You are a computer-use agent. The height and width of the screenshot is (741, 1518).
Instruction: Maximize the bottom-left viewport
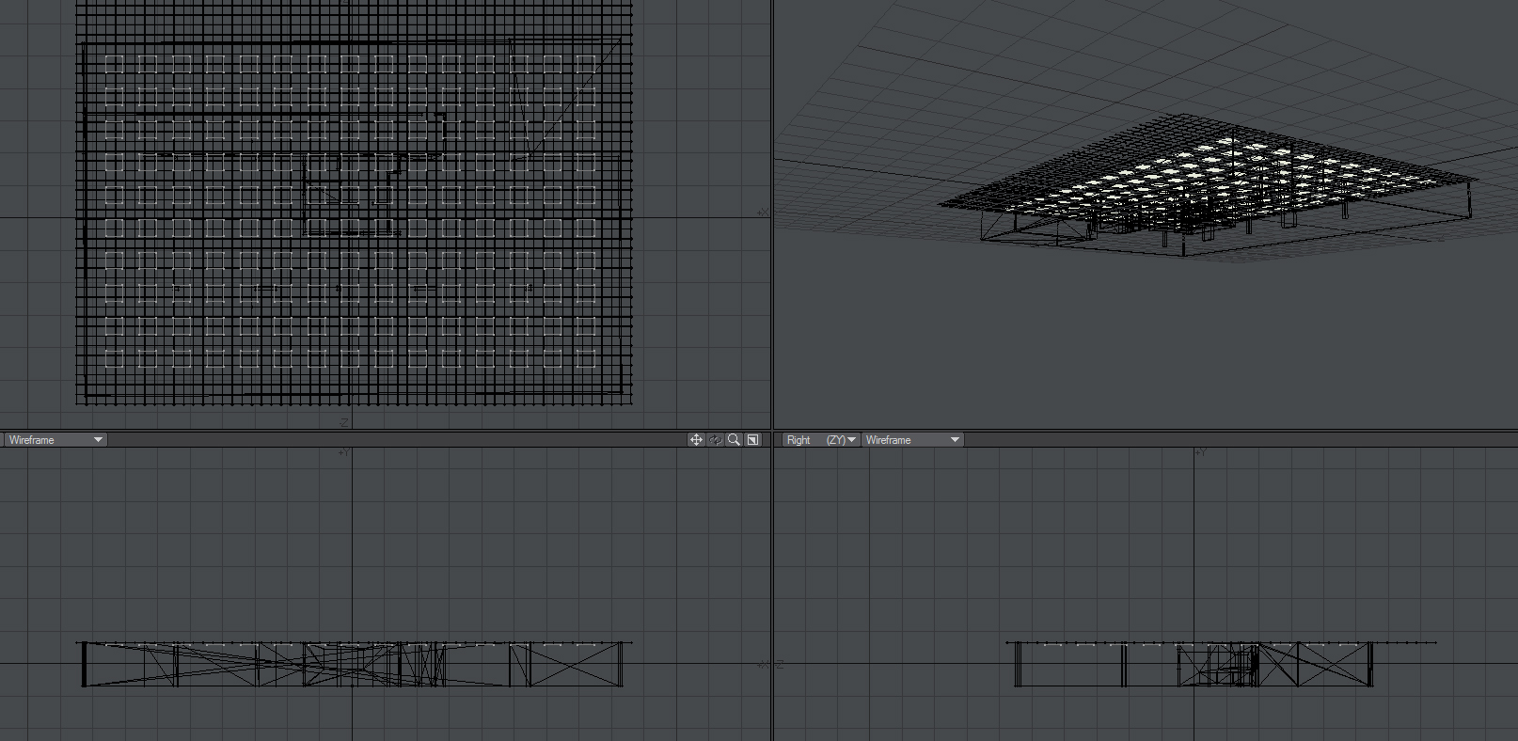[752, 440]
